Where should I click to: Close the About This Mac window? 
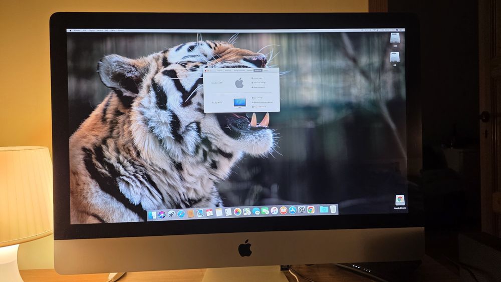click(x=205, y=71)
